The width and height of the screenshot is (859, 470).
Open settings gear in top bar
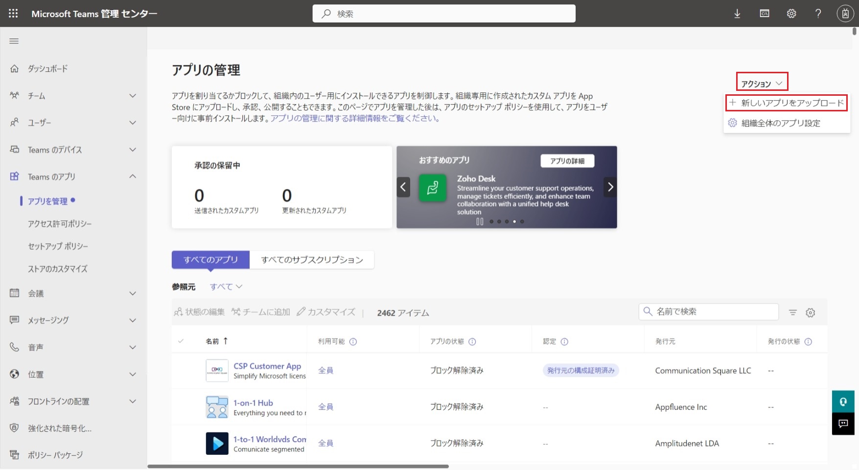(791, 14)
